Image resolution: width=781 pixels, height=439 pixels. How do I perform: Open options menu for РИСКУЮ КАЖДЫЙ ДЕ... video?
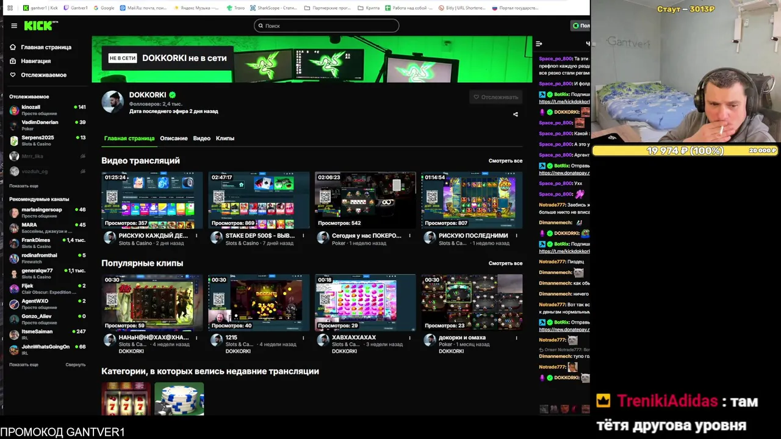pos(196,236)
